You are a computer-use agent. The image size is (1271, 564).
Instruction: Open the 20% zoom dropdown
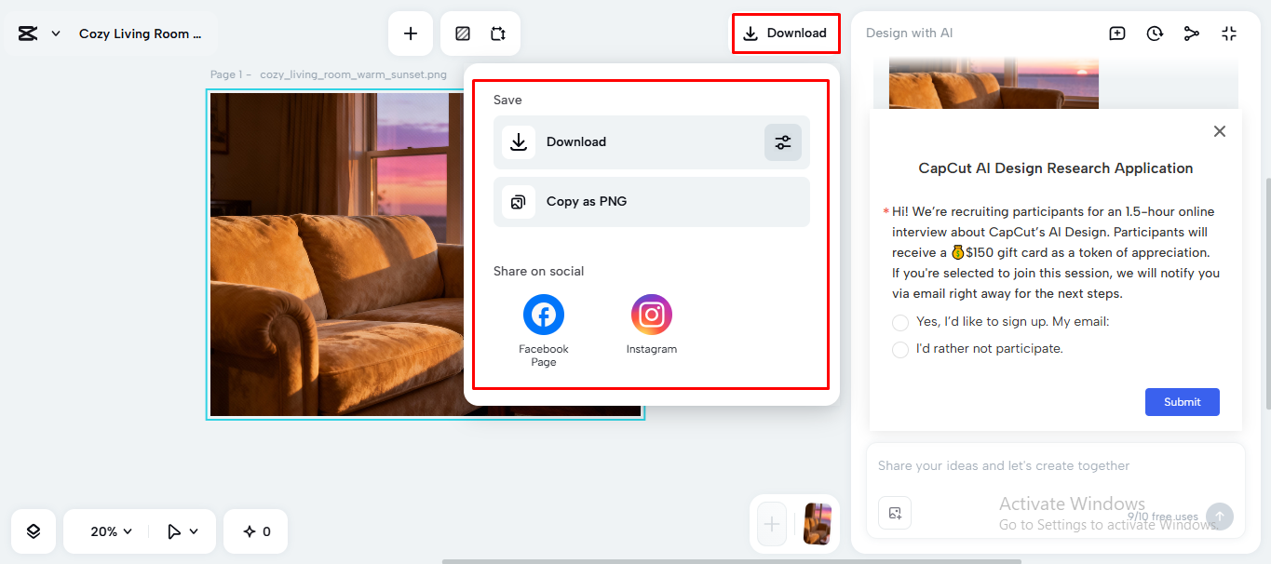112,531
